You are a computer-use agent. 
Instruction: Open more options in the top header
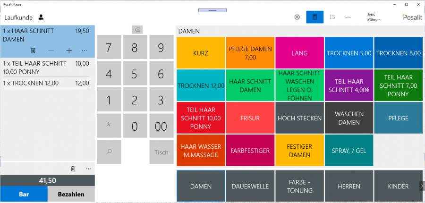coord(348,17)
